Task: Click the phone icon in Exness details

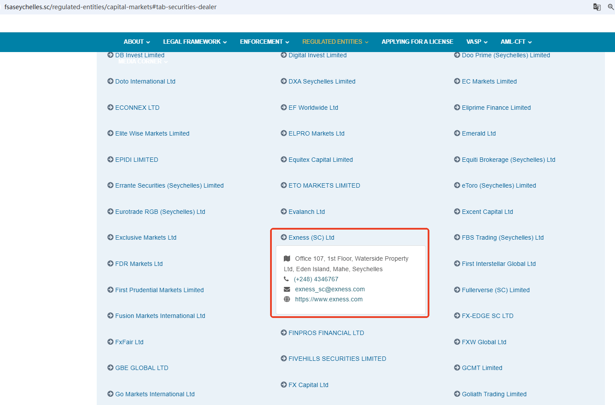Action: point(286,279)
